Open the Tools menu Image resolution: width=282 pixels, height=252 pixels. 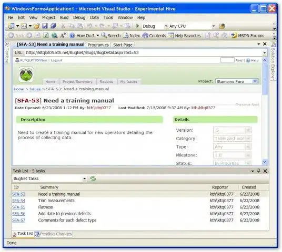pyautogui.click(x=108, y=18)
